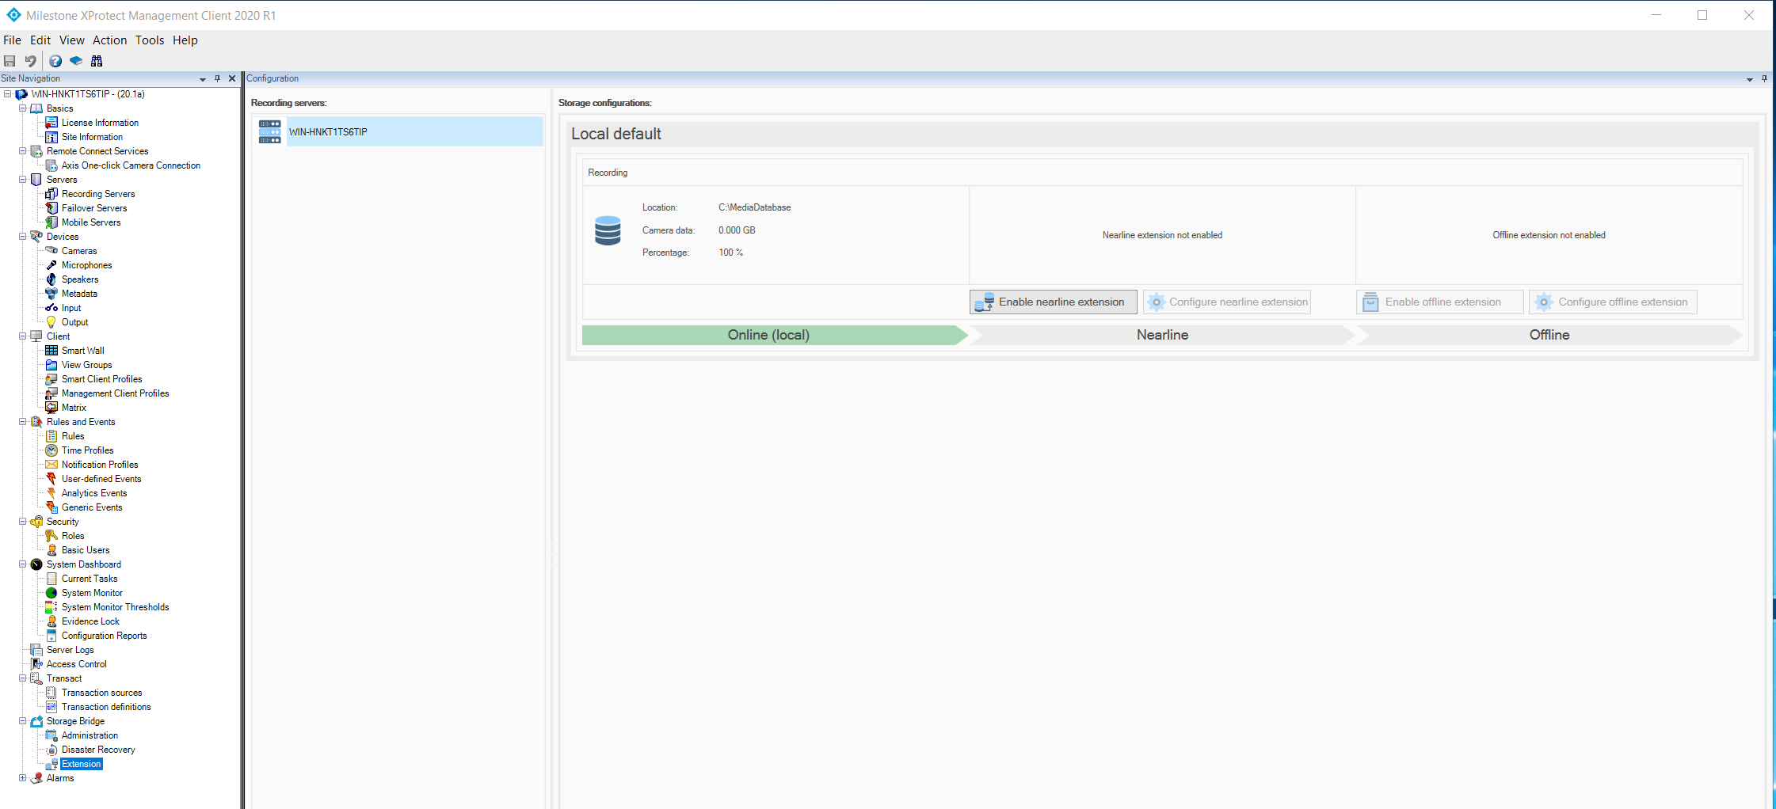Open Configuration Reports

[105, 636]
